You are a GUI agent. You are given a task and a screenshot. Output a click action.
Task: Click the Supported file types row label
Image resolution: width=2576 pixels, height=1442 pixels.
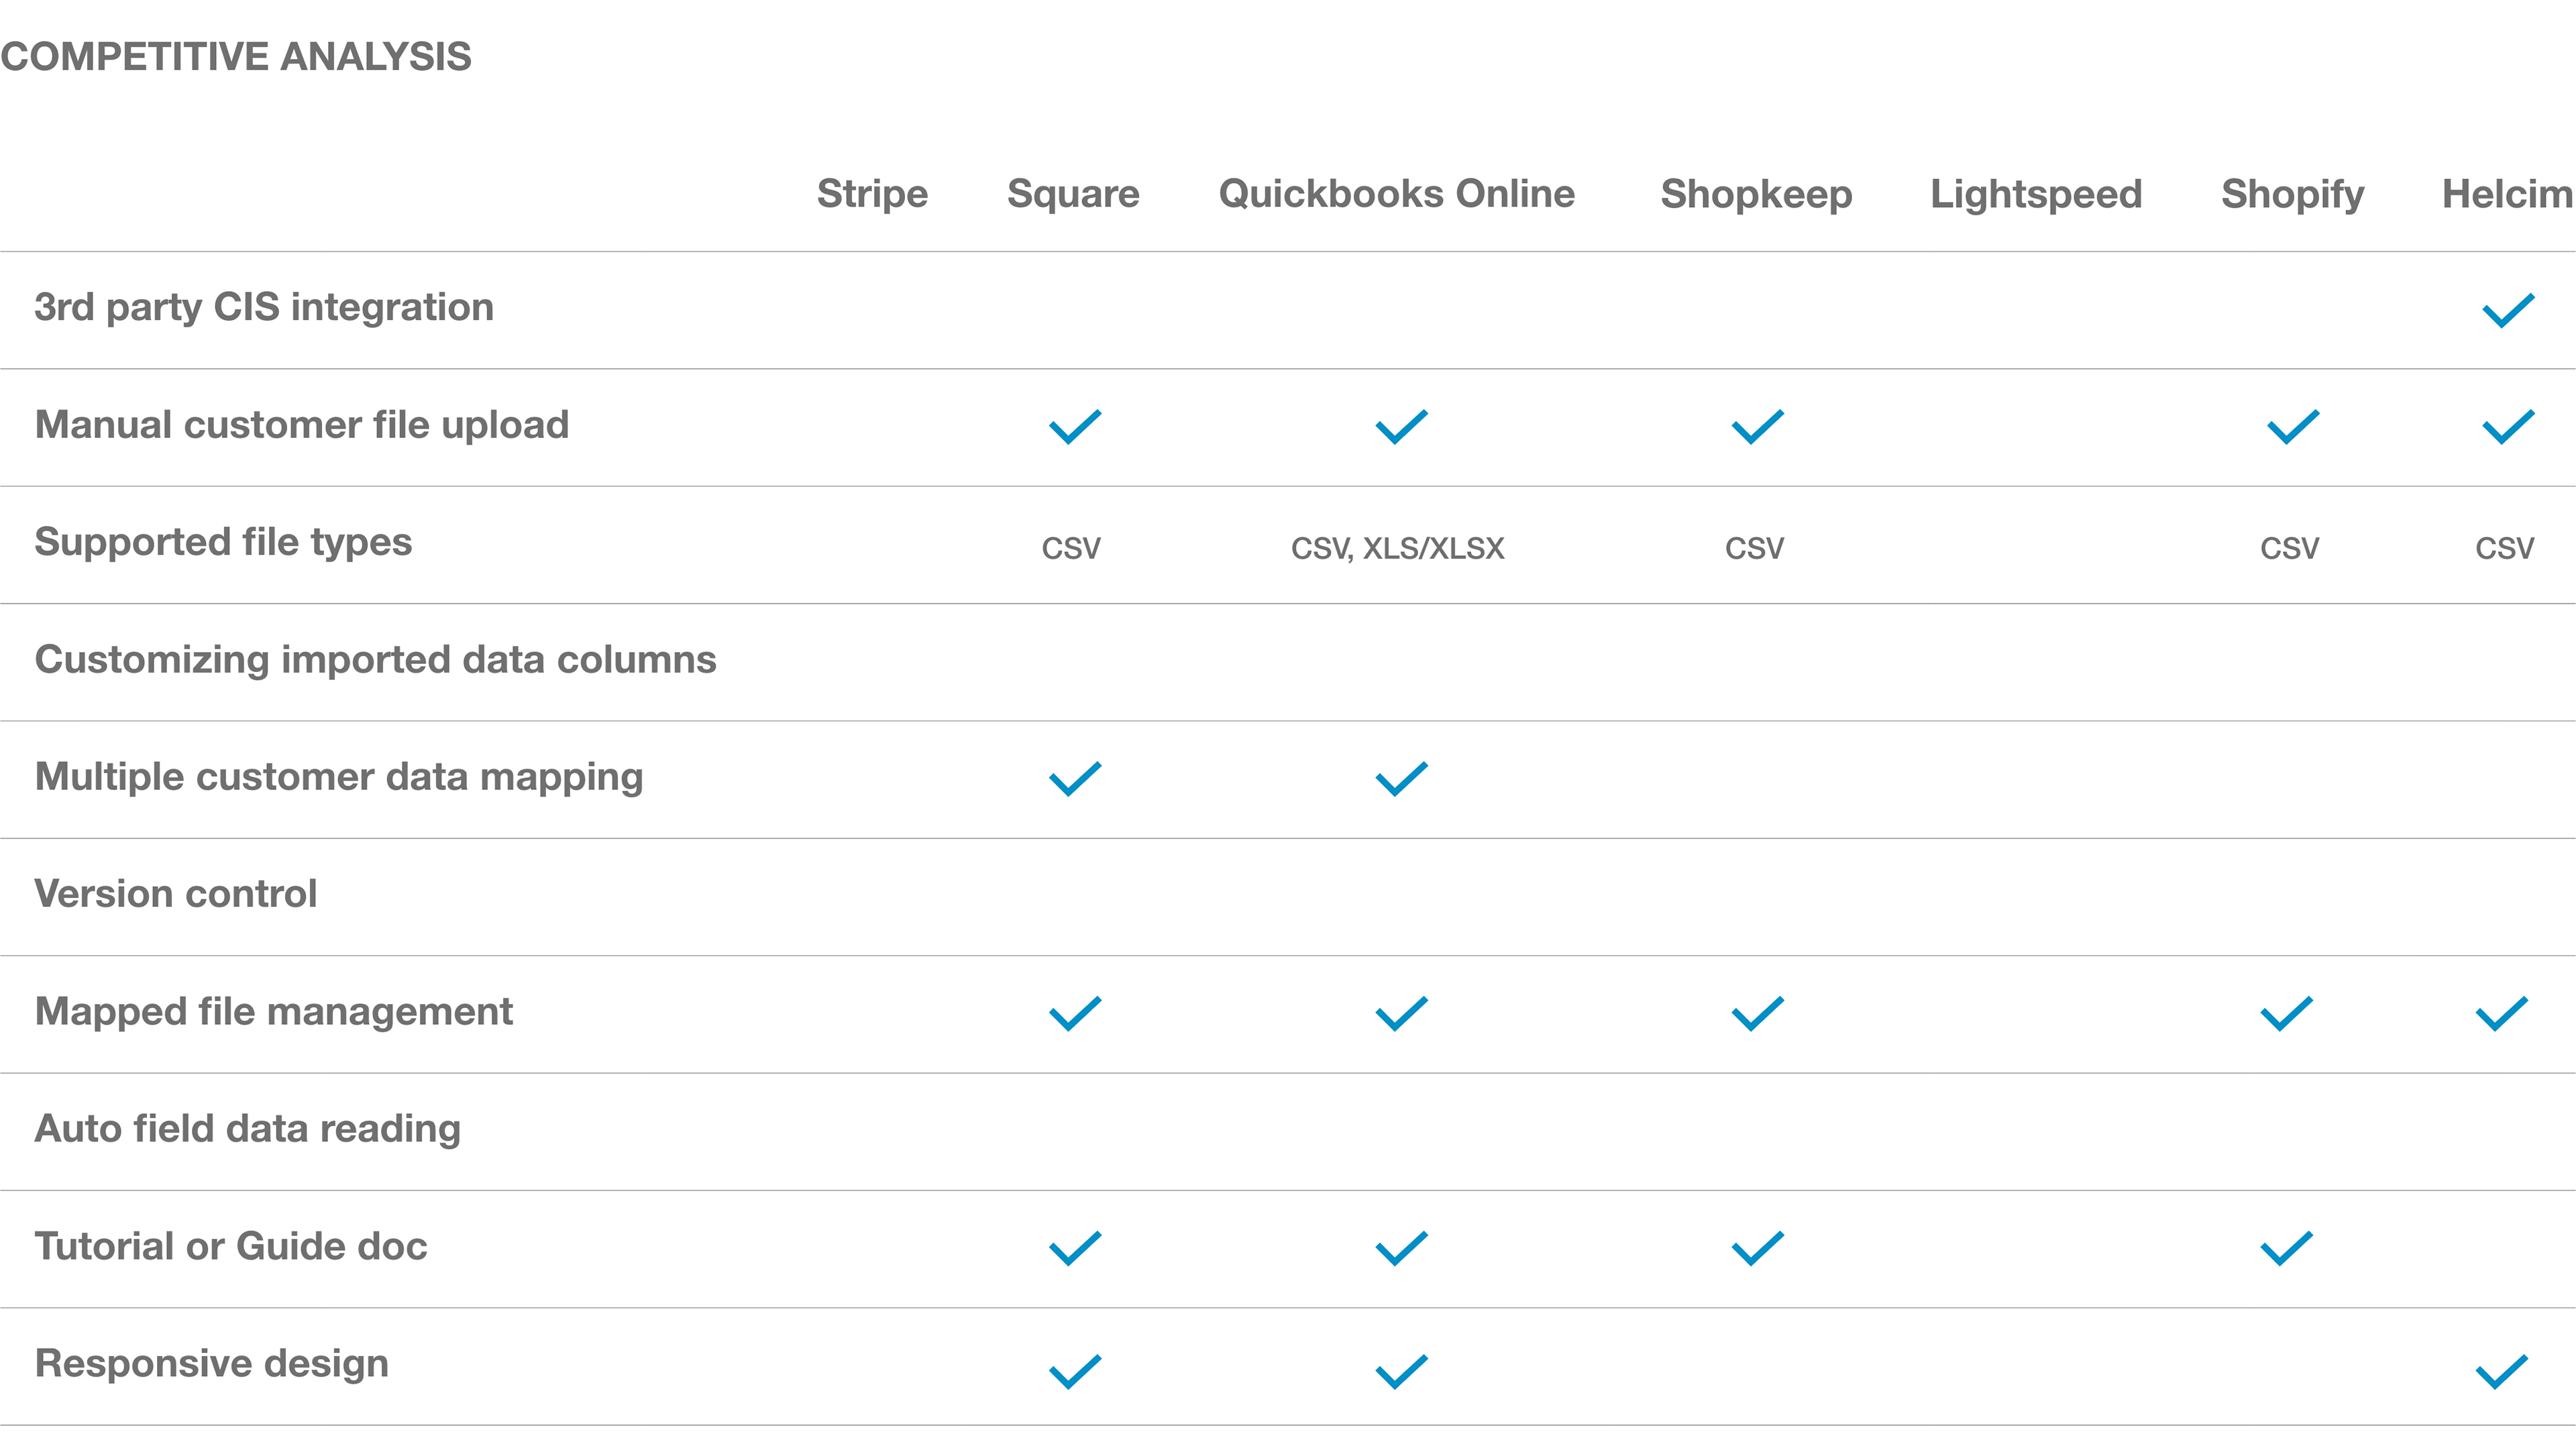click(x=223, y=542)
